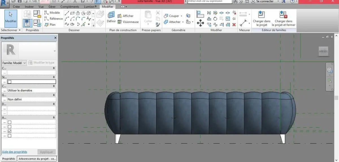Click the measure between two points icon
Image resolution: width=339 pixels, height=162 pixels.
[x=243, y=14]
